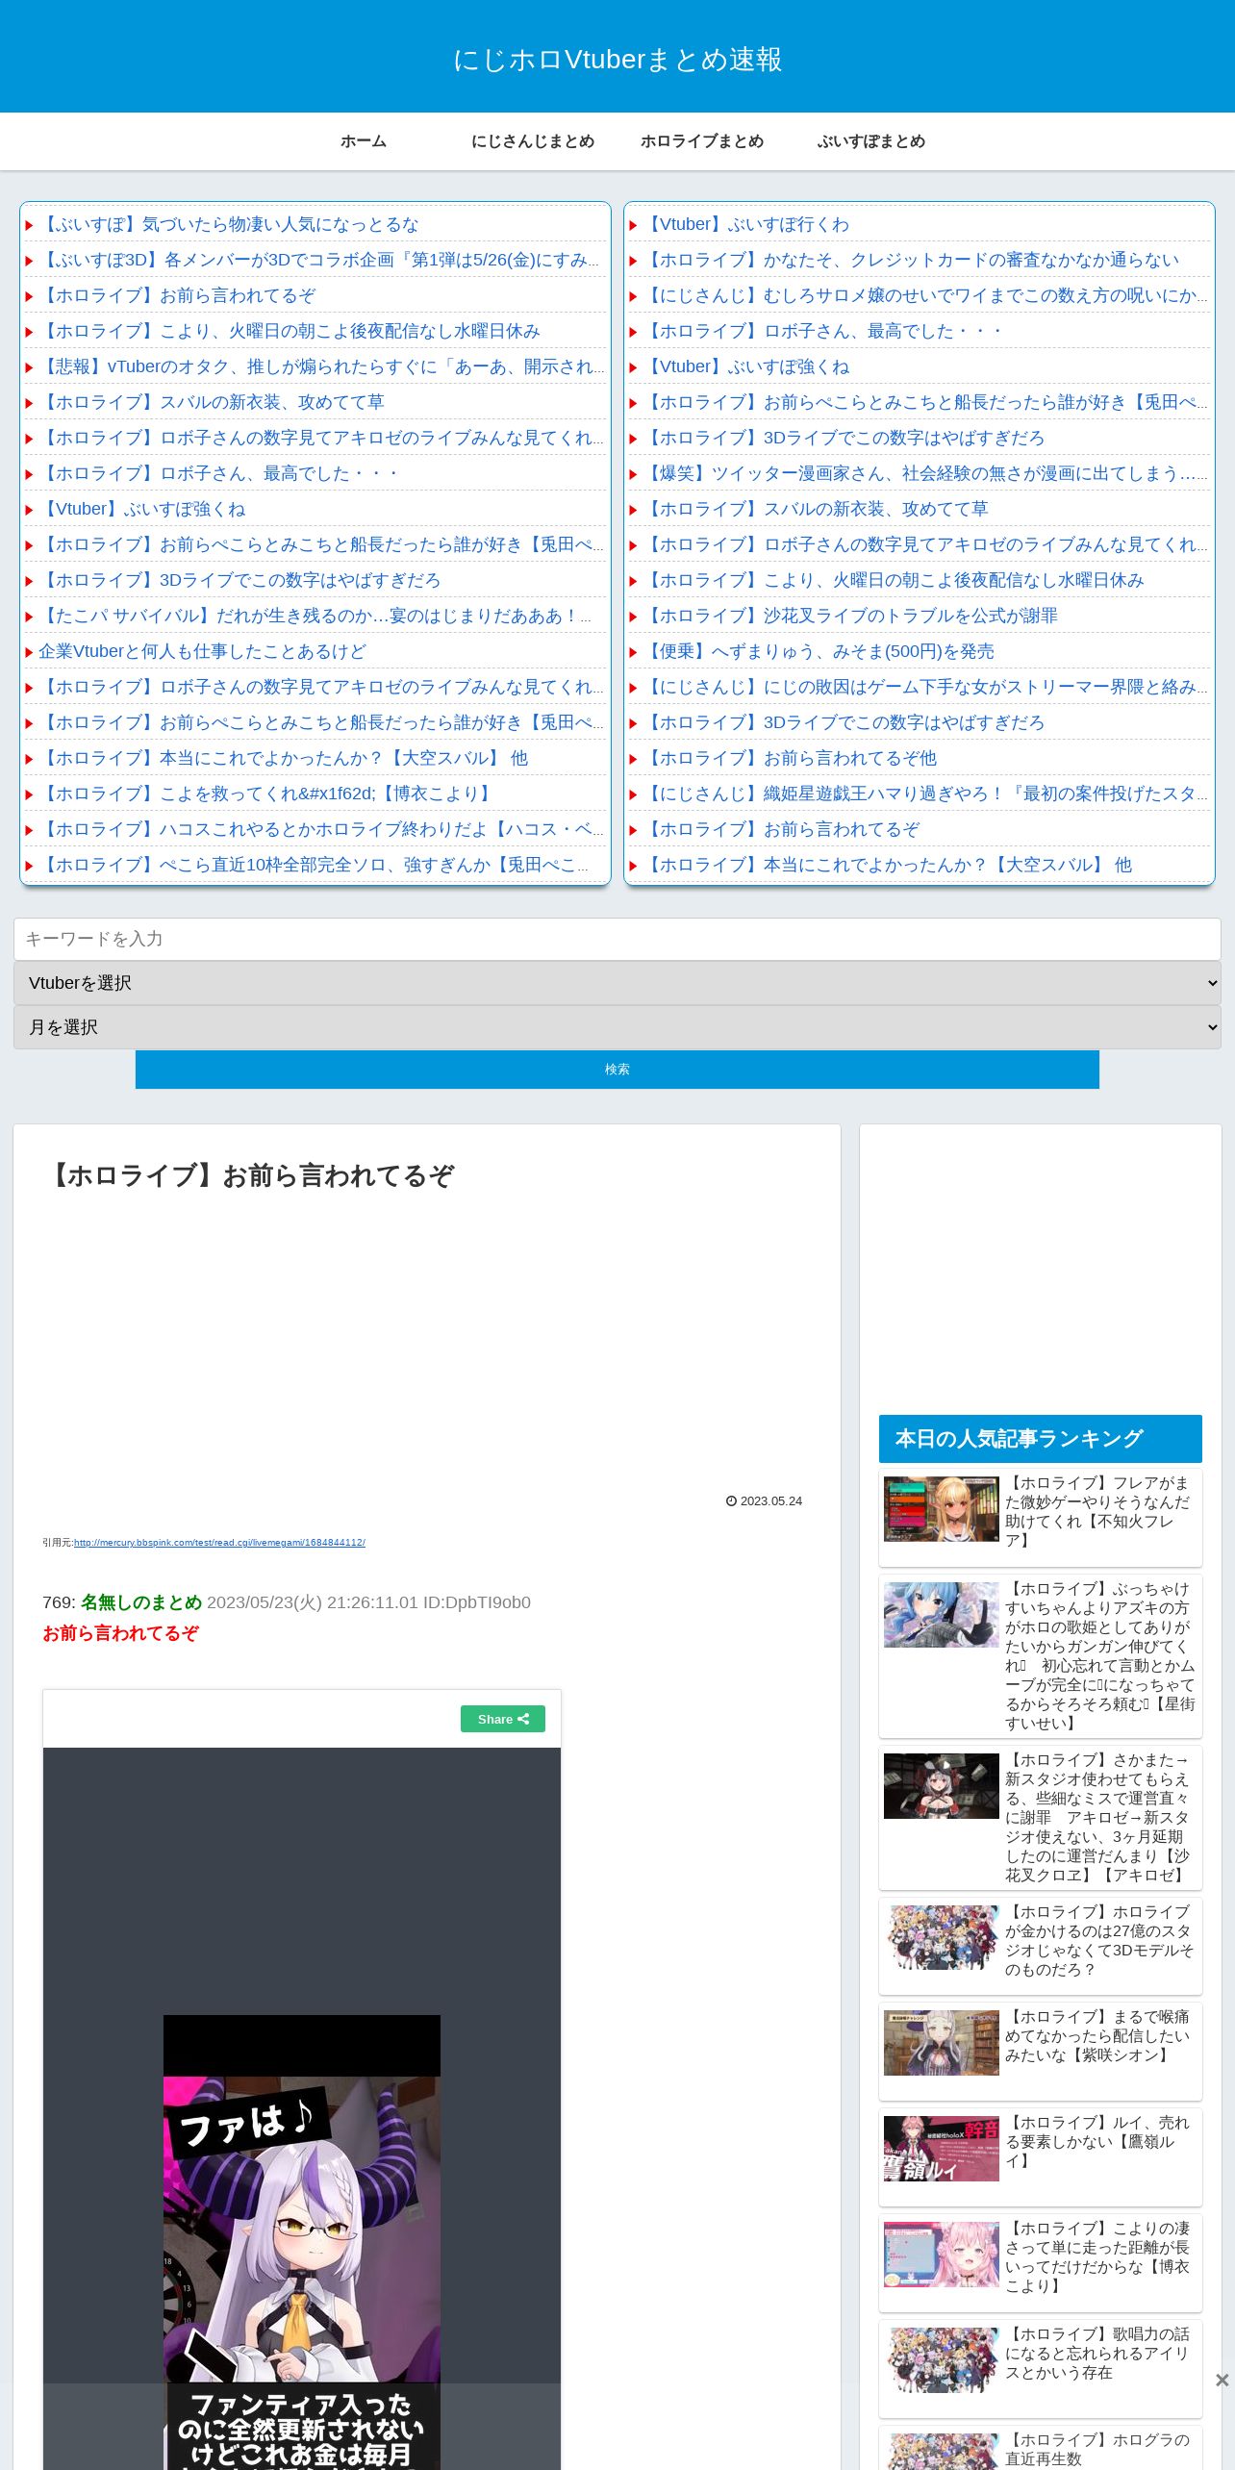Open the こよを救ってくれ【博衣こより】 link
Screen dimensions: 1235x2470
coord(267,794)
